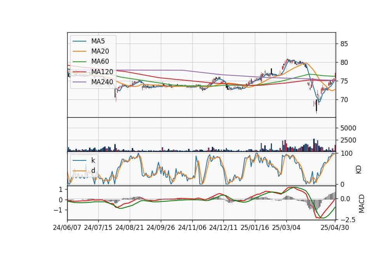Click the 5000 volume axis label
The width and height of the screenshot is (373, 268).
[x=348, y=128]
